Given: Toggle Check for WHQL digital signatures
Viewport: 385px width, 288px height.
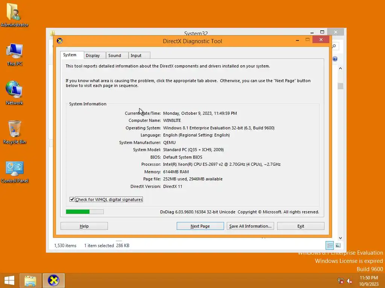Looking at the screenshot, I should pyautogui.click(x=72, y=199).
